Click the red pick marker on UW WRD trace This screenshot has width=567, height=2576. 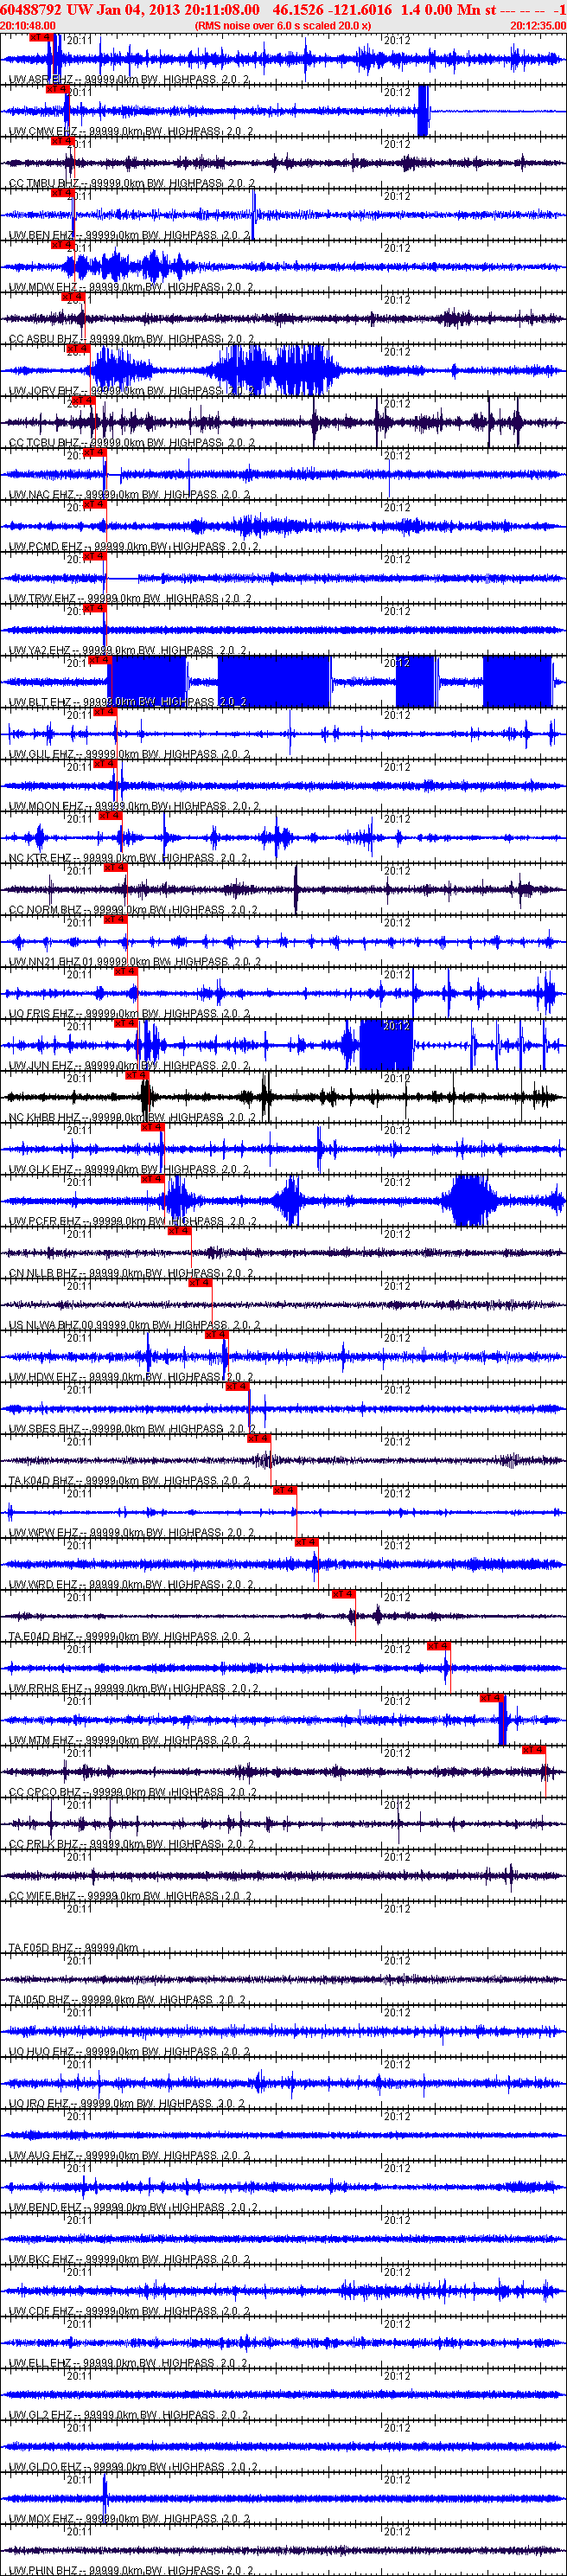pos(306,1542)
